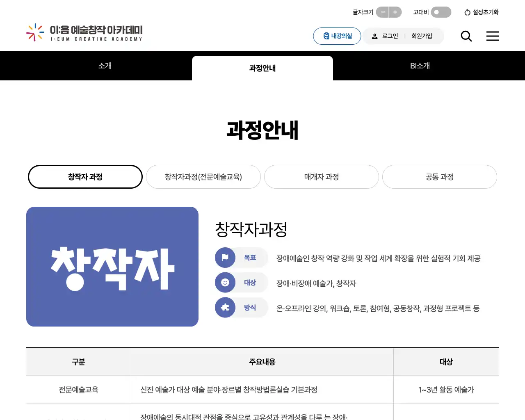The image size is (525, 420).
Task: Click the 장애·비장애 예술가, 창작자 text
Action: (x=316, y=283)
